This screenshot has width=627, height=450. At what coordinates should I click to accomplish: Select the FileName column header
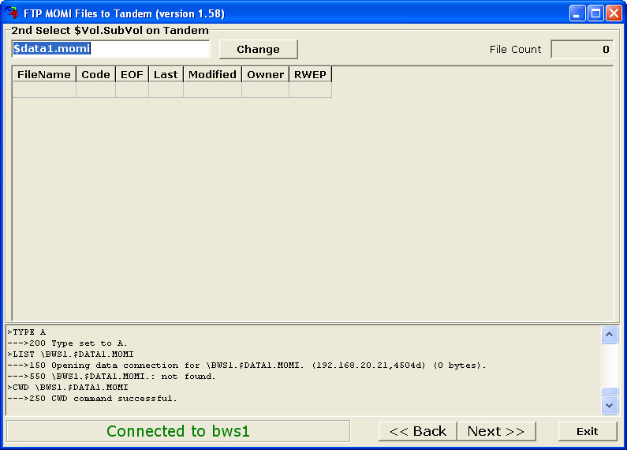click(44, 74)
